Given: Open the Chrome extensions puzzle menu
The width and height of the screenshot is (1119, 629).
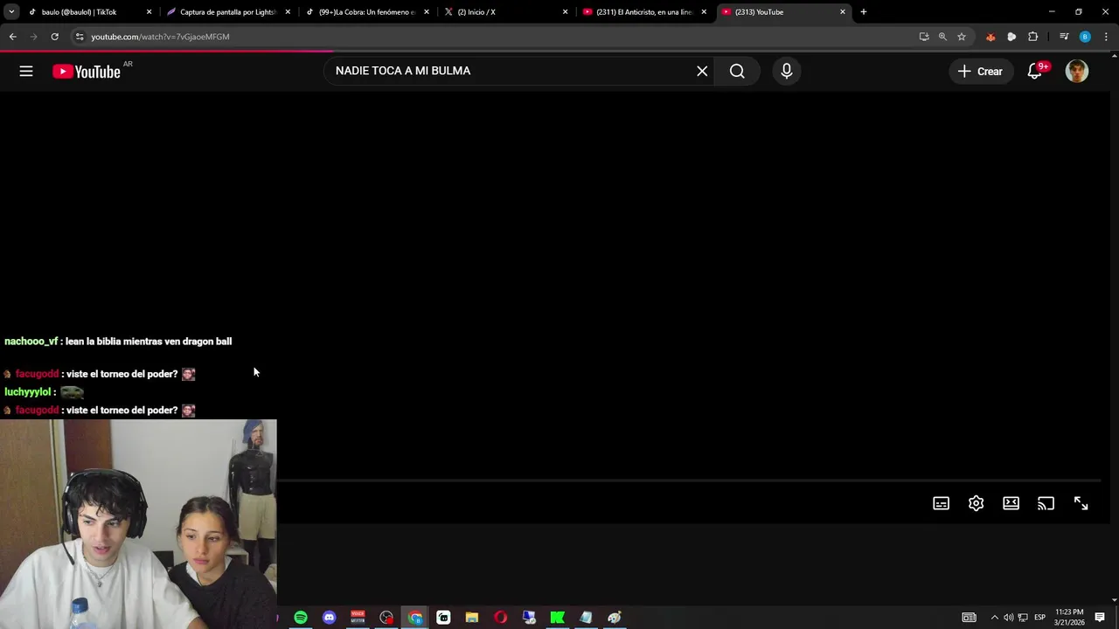Looking at the screenshot, I should 1033,37.
